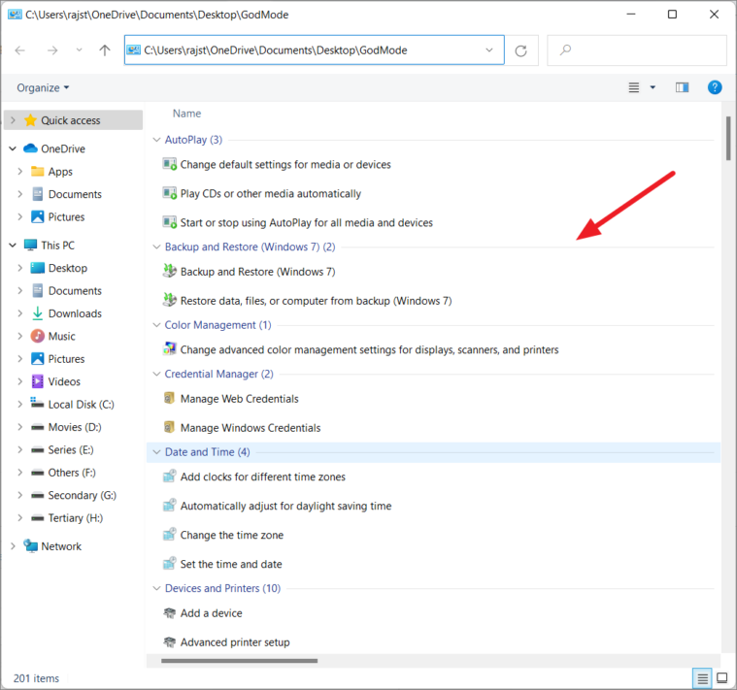Click the Add a device icon
Viewport: 737px width, 690px height.
point(169,613)
